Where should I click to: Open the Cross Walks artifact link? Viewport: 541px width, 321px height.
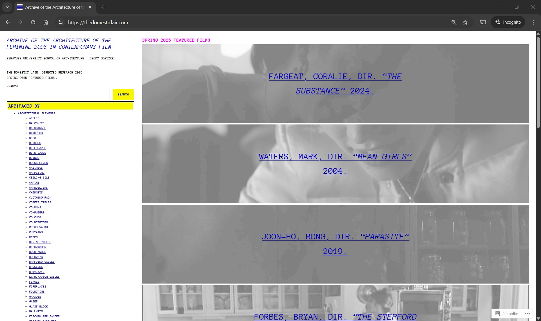click(38, 227)
